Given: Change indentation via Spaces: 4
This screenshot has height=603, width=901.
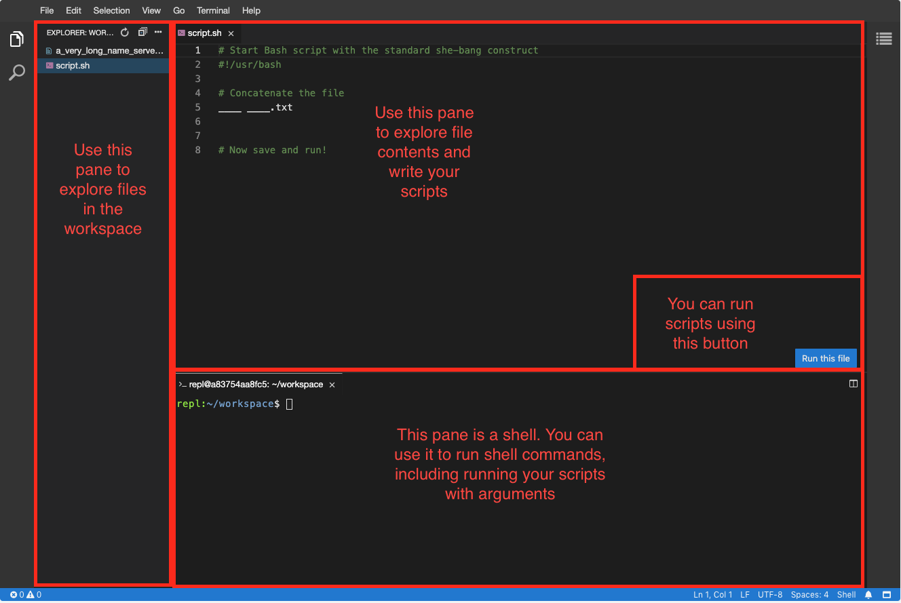Looking at the screenshot, I should 809,595.
